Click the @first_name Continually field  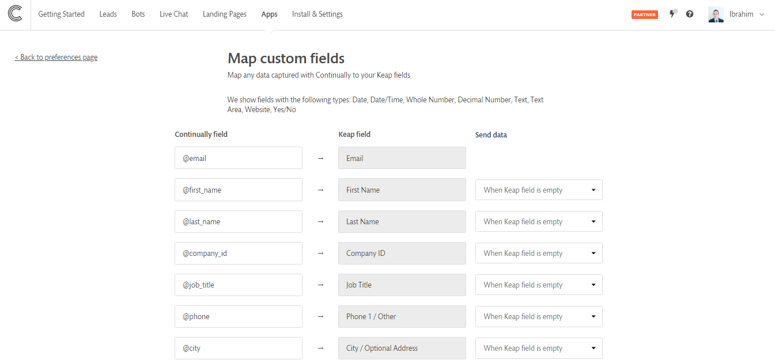239,190
